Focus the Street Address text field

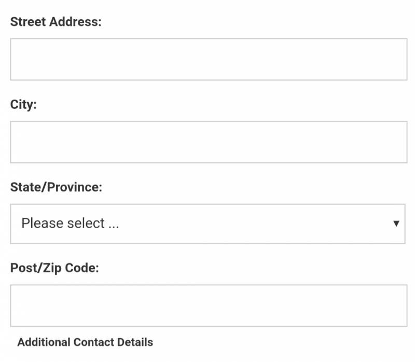pos(209,59)
